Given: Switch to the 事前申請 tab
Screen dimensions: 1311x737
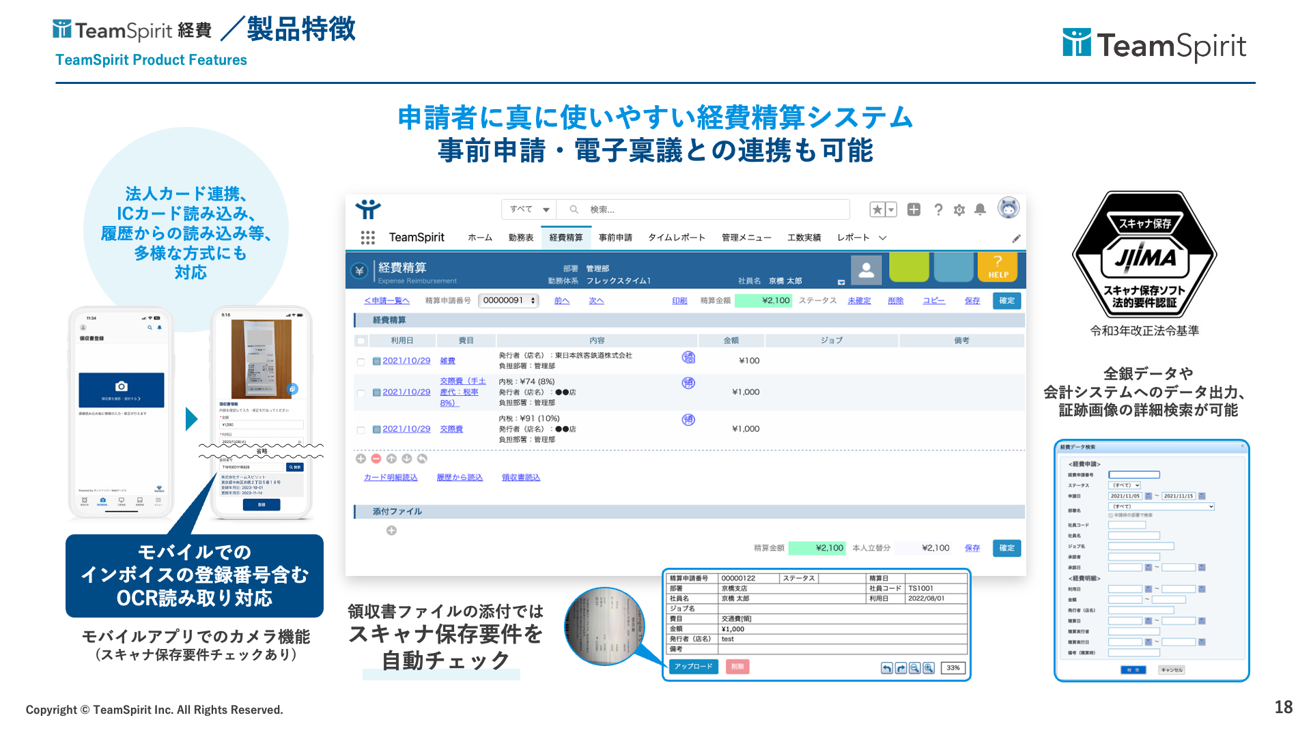Looking at the screenshot, I should click(x=615, y=237).
